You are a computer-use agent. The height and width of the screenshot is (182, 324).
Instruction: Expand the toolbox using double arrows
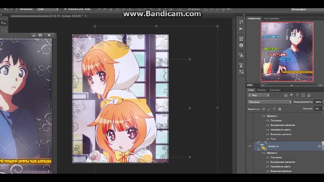(2, 15)
